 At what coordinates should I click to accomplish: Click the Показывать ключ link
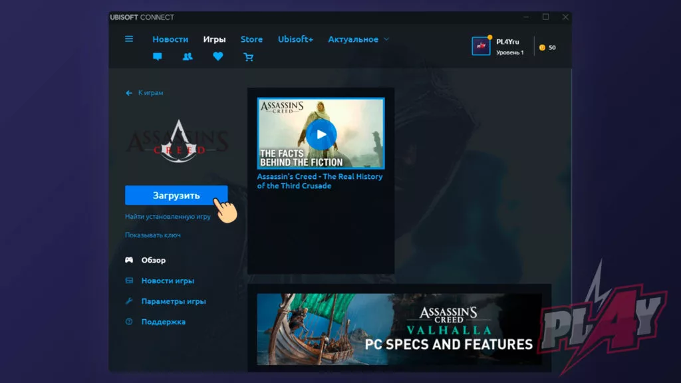[x=153, y=235]
